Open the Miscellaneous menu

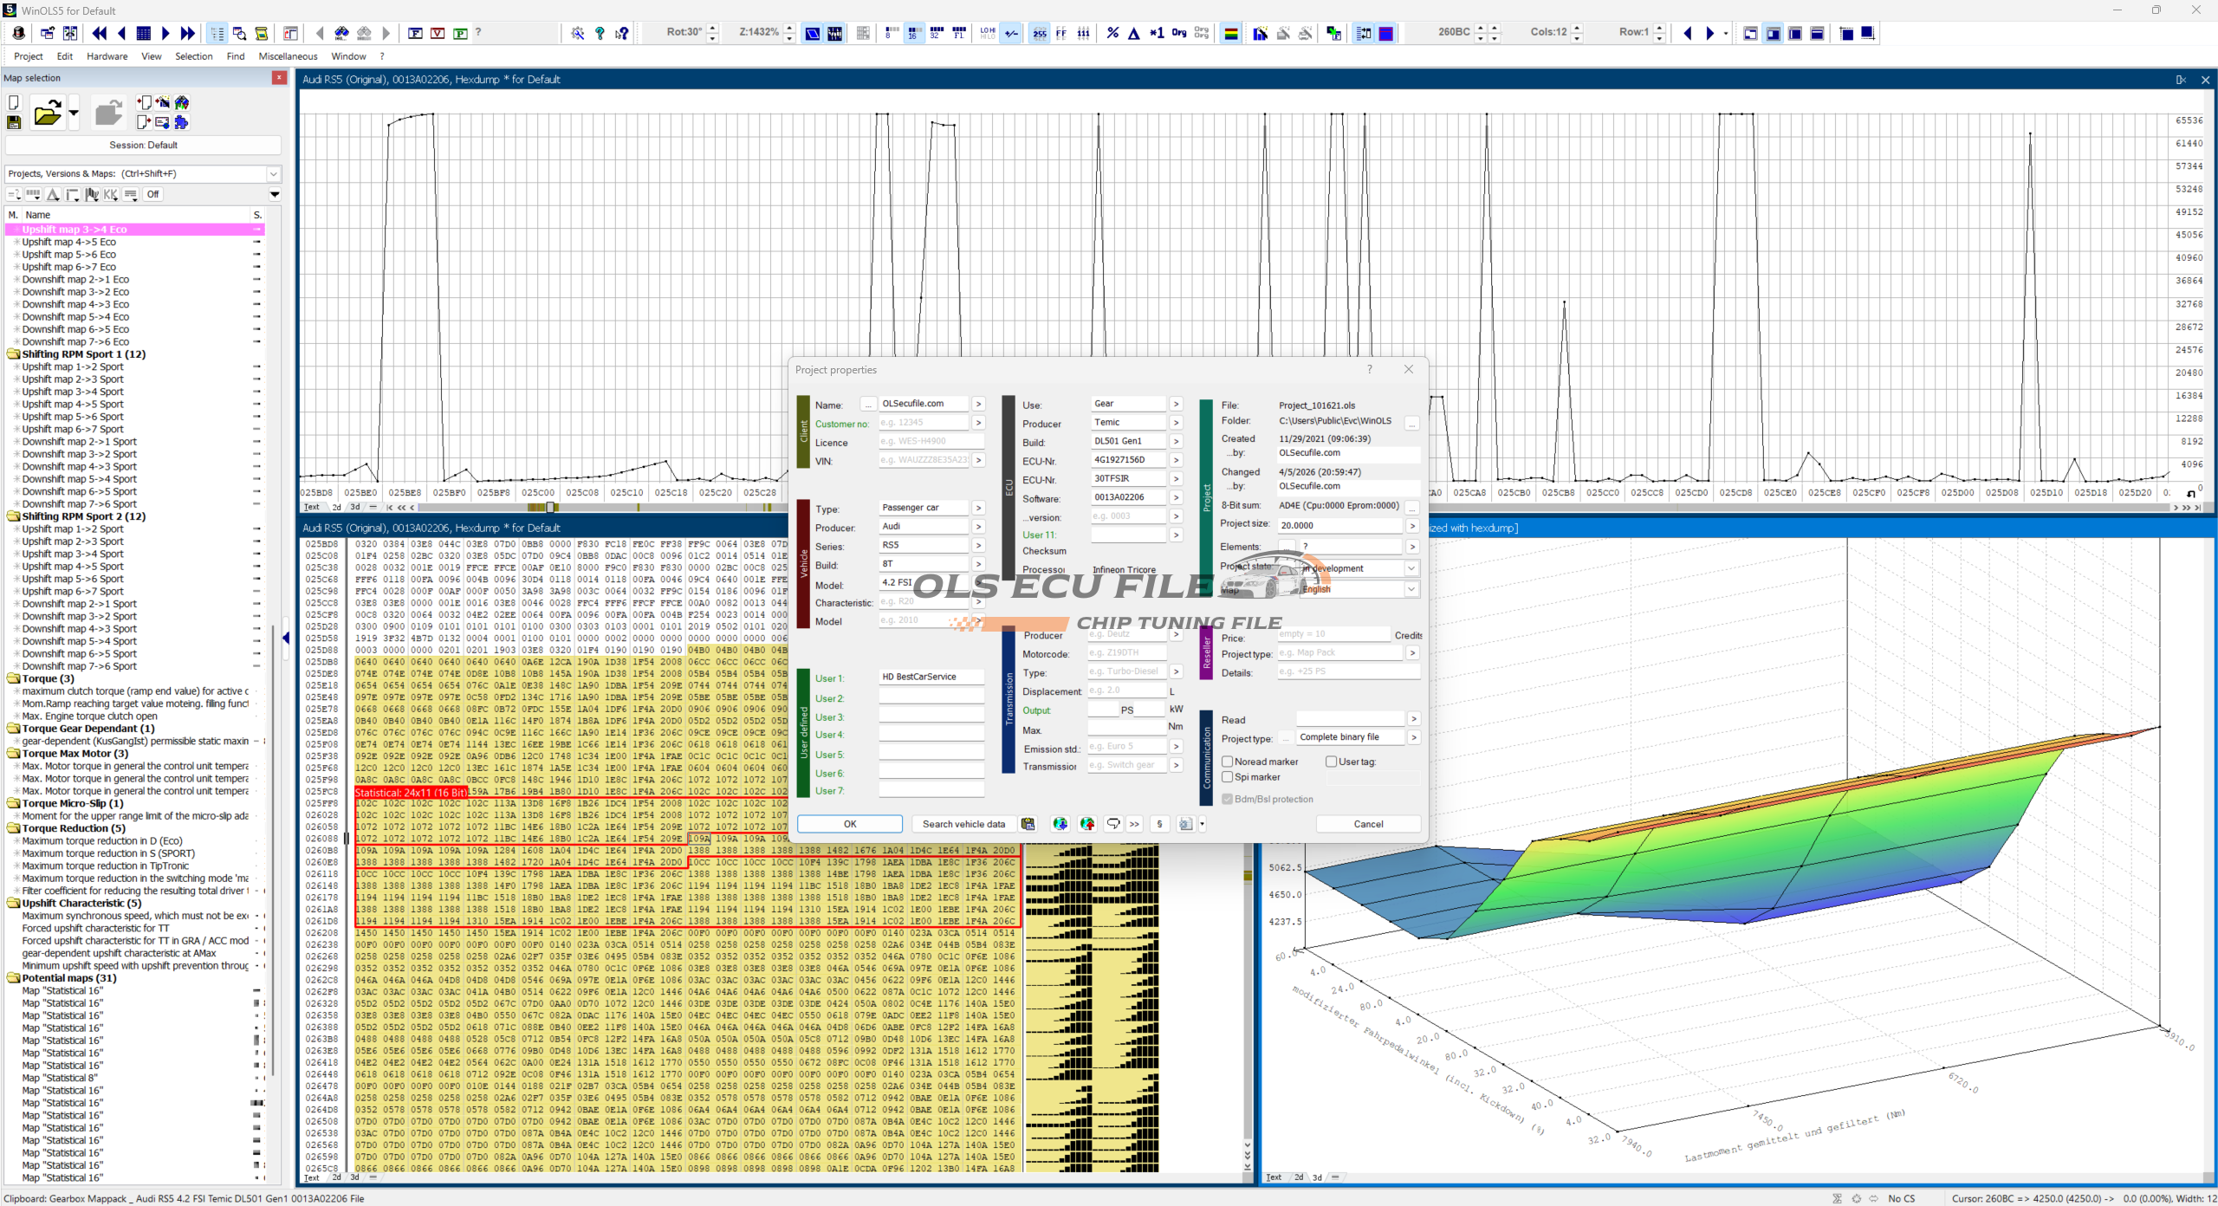(x=288, y=56)
